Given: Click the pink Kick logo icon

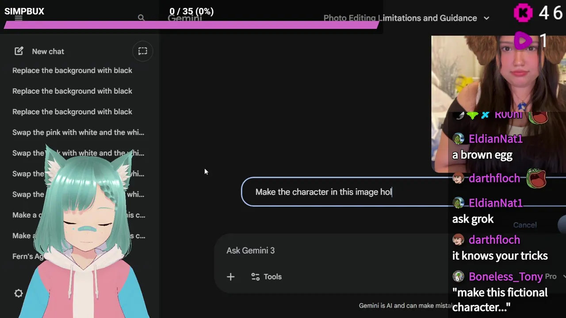Looking at the screenshot, I should tap(523, 13).
